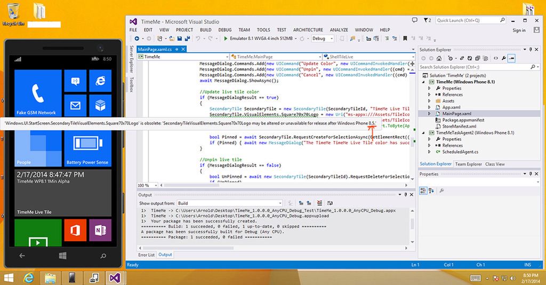The image size is (546, 285).
Task: Open the 100 % editor zoom combo box
Action: pyautogui.click(x=144, y=185)
